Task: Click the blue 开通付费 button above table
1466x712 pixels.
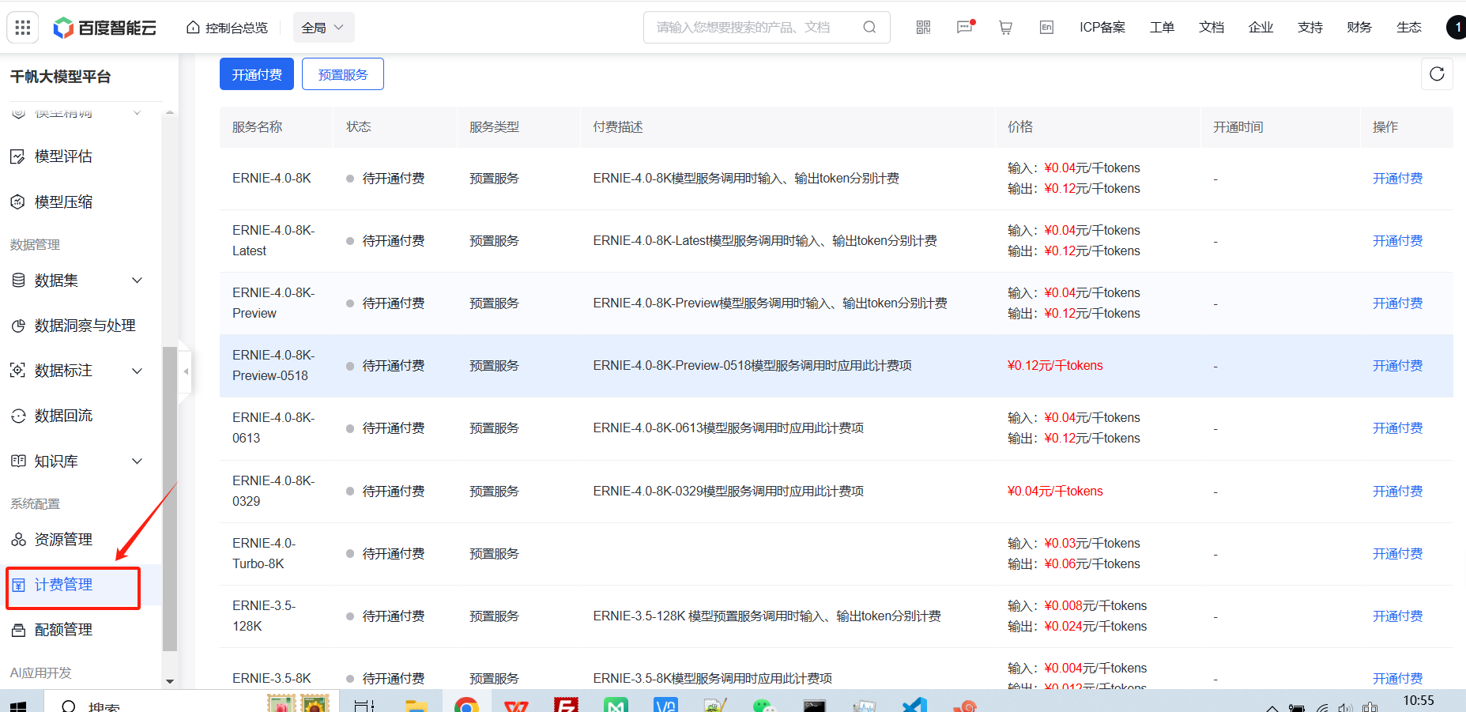Action: coord(257,74)
